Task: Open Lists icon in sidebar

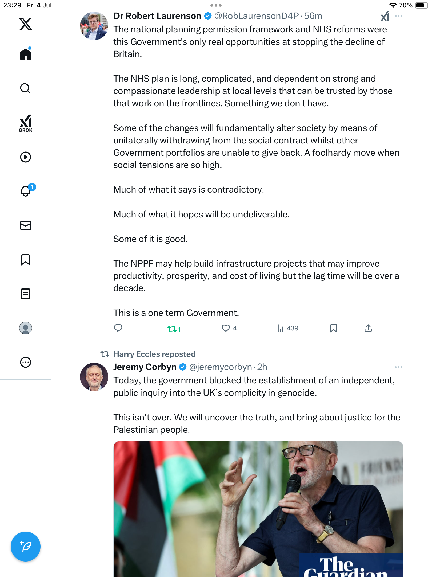Action: point(26,294)
